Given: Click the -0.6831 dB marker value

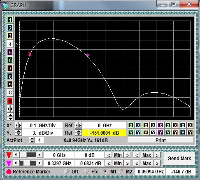Looking at the screenshot, I should pos(90,164).
